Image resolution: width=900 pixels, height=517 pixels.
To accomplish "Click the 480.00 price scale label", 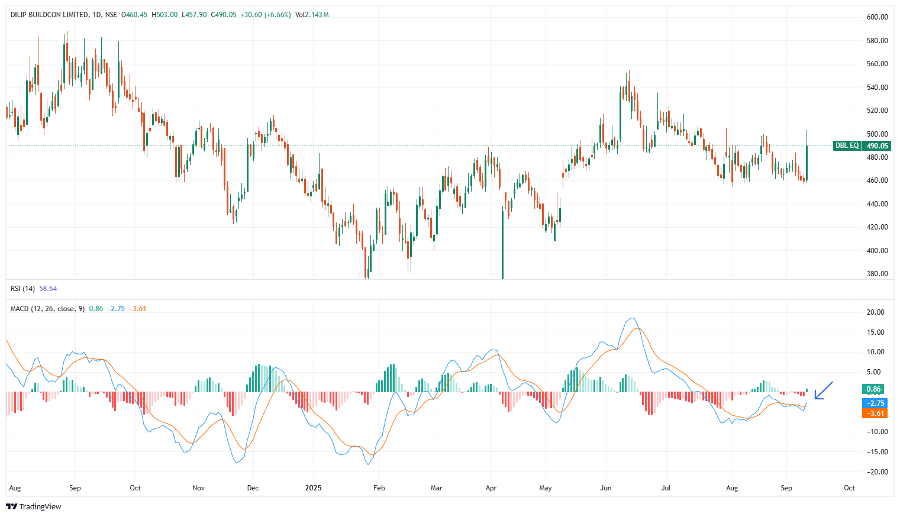I will pyautogui.click(x=878, y=157).
